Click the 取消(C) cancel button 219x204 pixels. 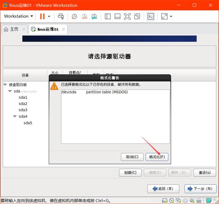[x=132, y=157]
